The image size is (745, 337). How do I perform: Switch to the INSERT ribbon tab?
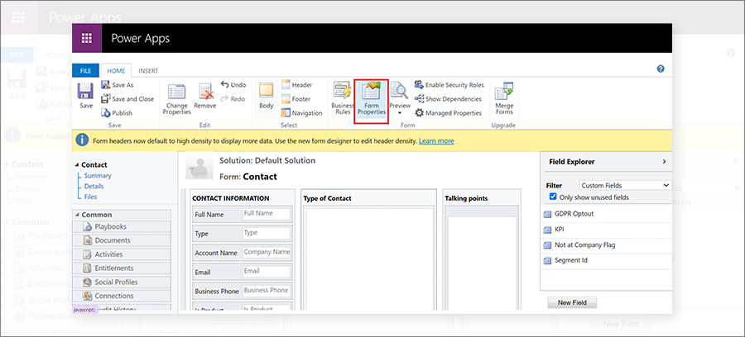(x=148, y=71)
